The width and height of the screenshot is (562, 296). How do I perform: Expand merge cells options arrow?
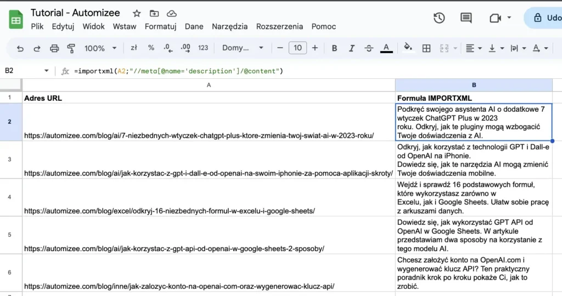tap(455, 48)
